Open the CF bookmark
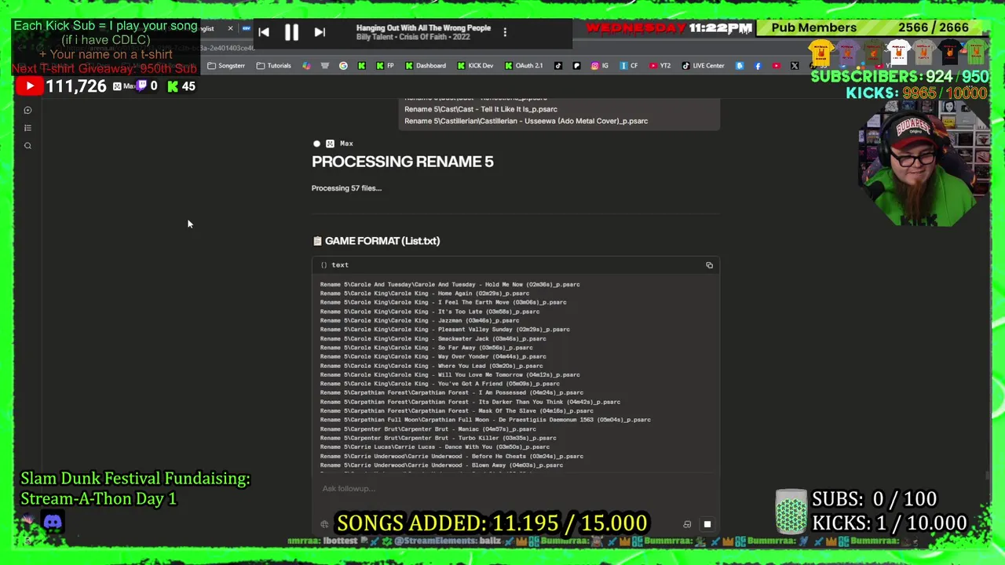Screen dimensions: 1005x565 [629, 66]
